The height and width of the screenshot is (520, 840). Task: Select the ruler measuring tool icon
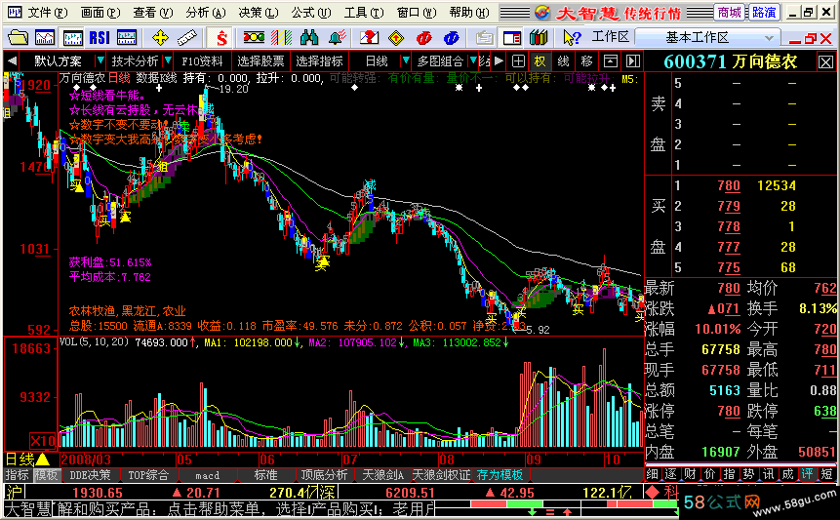(187, 37)
